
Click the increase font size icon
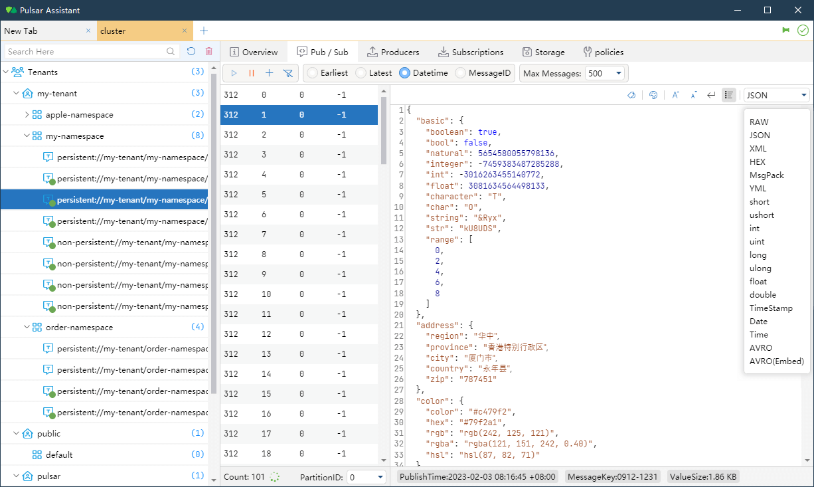(x=675, y=95)
